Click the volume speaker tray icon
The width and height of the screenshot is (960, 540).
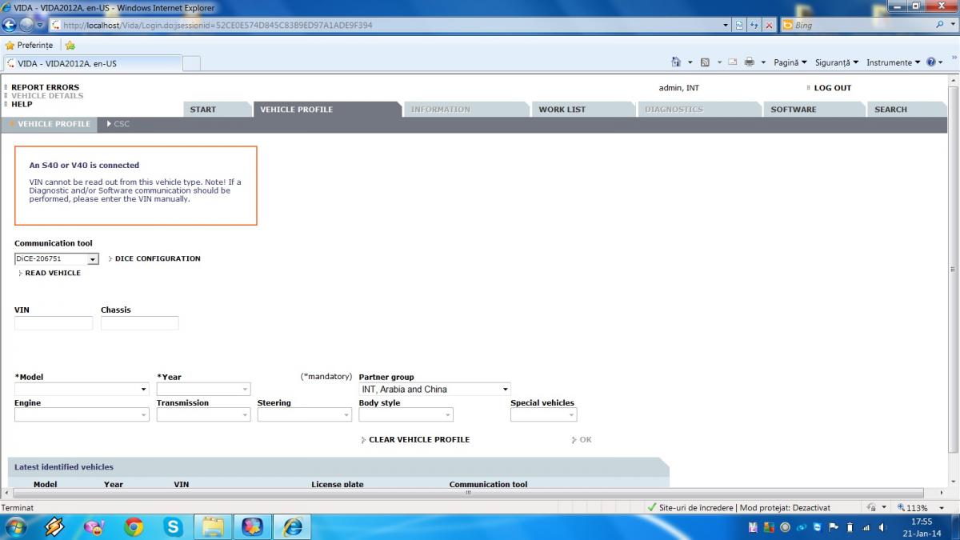coord(882,527)
